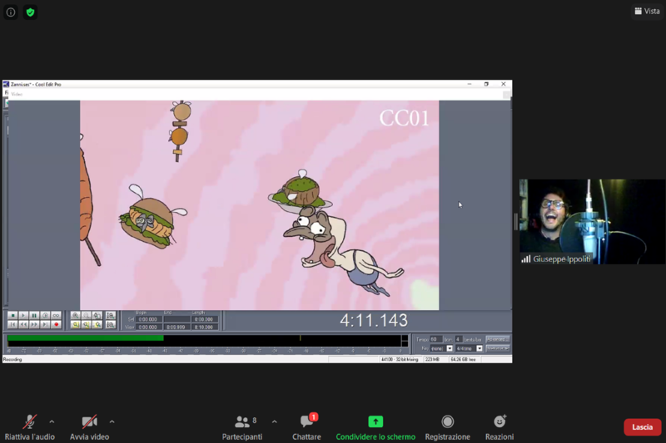666x443 pixels.
Task: Click the green encryption shield icon
Action: (30, 12)
